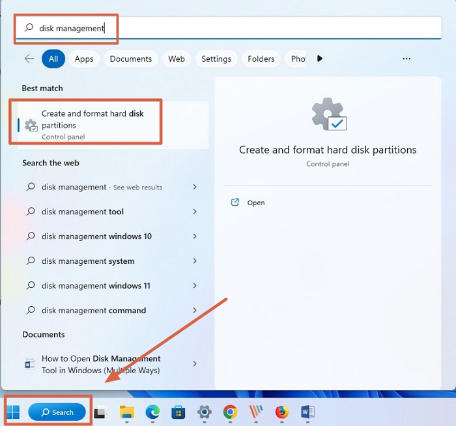
Task: Open File Explorer from the taskbar
Action: tap(127, 412)
